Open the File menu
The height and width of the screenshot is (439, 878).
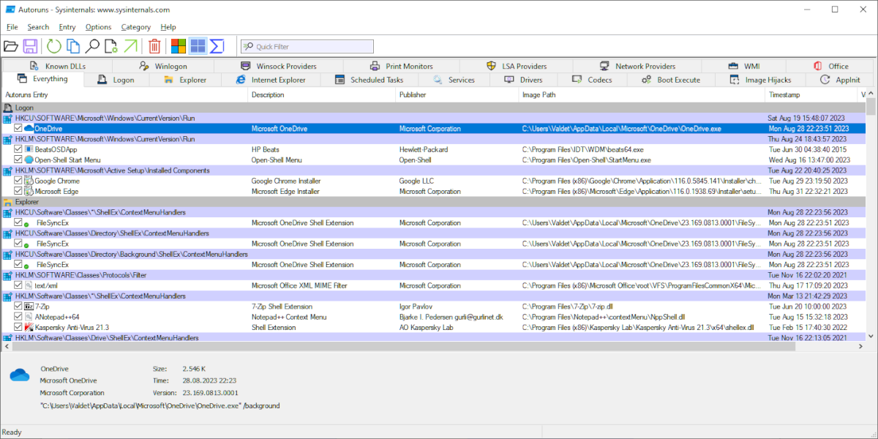coord(12,27)
